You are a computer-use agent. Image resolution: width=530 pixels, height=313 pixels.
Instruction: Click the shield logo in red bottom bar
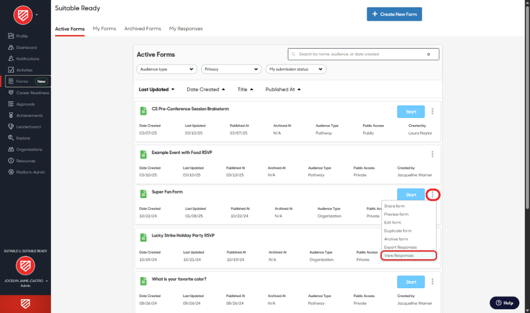tap(25, 304)
